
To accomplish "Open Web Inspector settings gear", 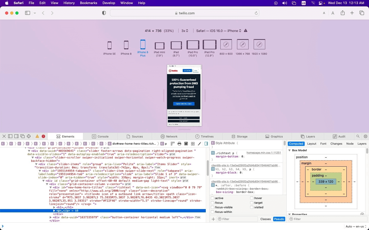I will (x=366, y=136).
